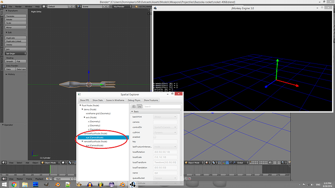Open Object Mode dropdown in left viewport

pos(50,163)
